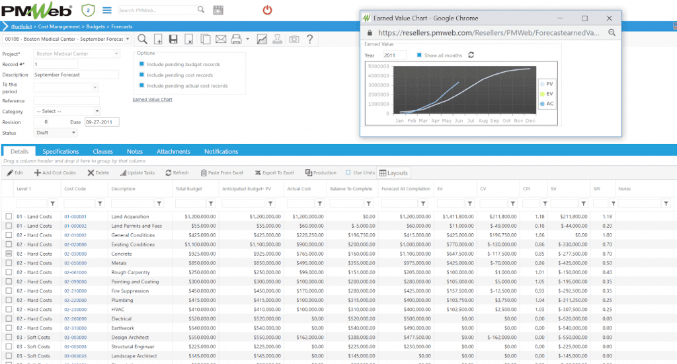This screenshot has height=364, width=677.
Task: Open the Attachments tab
Action: click(173, 152)
